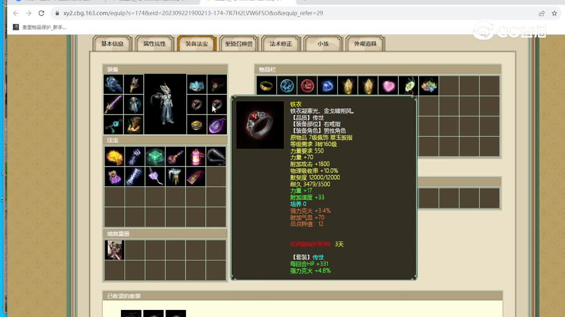Screen dimensions: 565x317
Task: Click the 默契度 12000/12000 text
Action: coord(315,177)
